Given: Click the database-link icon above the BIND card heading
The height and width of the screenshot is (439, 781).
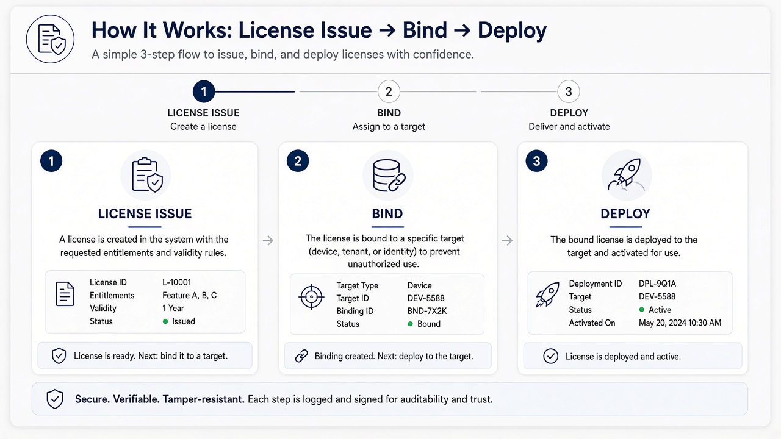Looking at the screenshot, I should 387,176.
